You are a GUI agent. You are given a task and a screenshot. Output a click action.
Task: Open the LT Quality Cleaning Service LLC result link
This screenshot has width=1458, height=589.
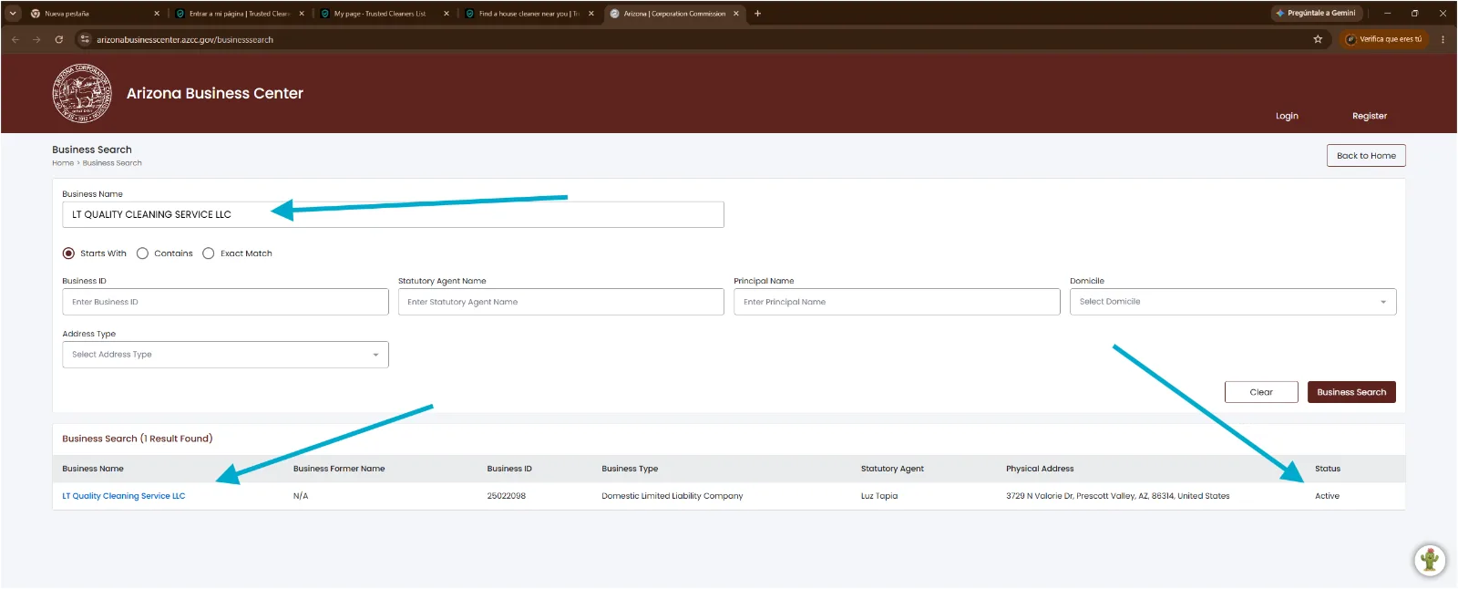click(x=124, y=496)
